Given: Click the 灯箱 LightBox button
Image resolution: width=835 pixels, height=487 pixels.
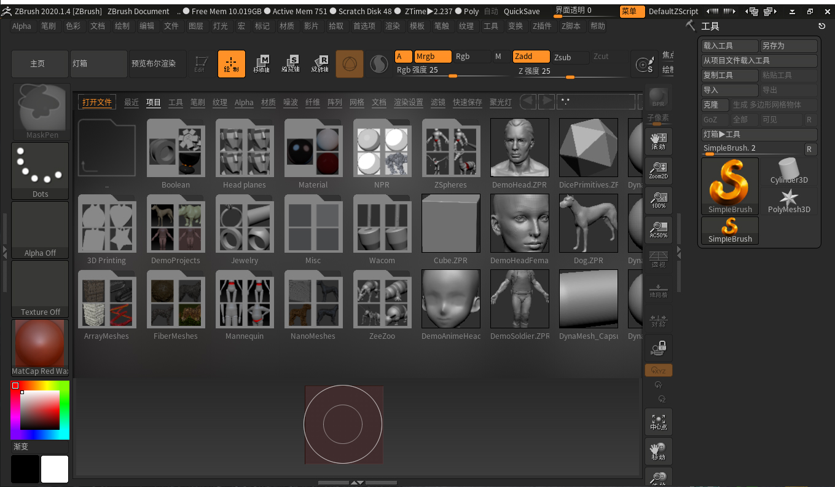Looking at the screenshot, I should [98, 64].
